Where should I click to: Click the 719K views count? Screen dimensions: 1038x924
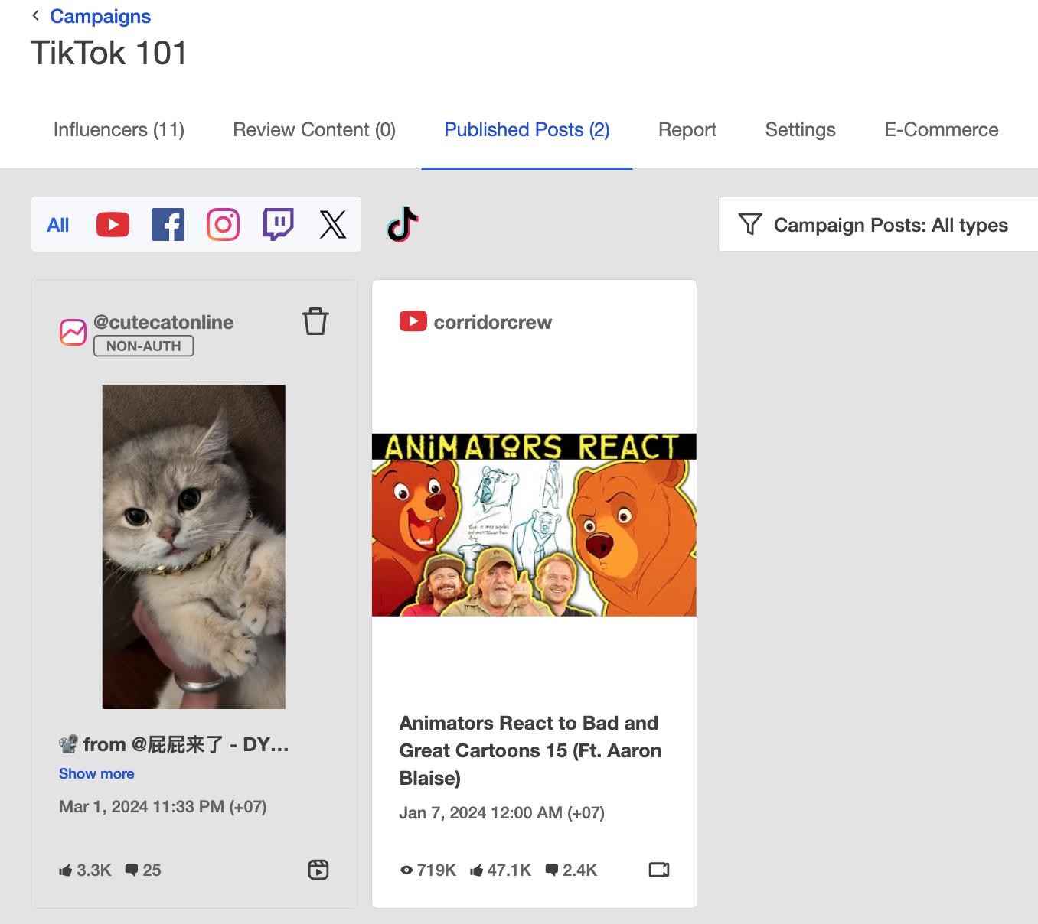coord(436,870)
